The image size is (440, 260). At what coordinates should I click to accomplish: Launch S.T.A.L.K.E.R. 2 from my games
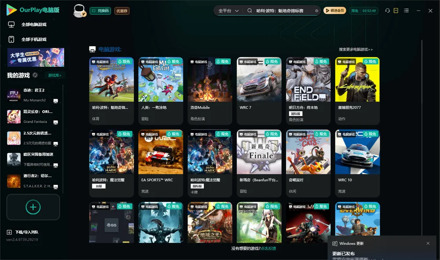[x=33, y=181]
